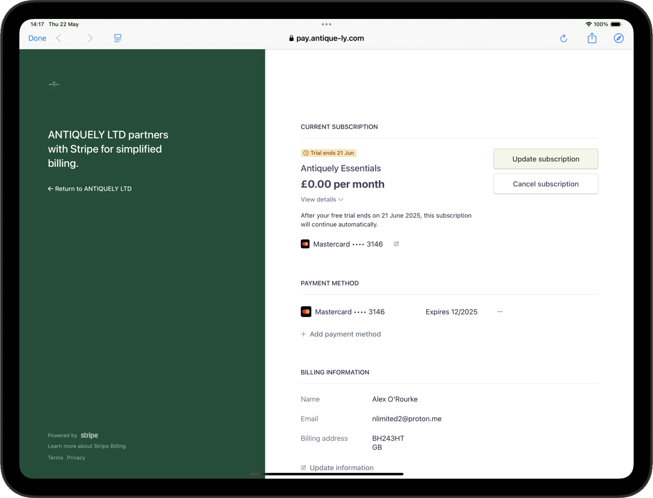Image resolution: width=653 pixels, height=498 pixels.
Task: Click the Mastercard logo under Current Subscription
Action: pyautogui.click(x=305, y=244)
